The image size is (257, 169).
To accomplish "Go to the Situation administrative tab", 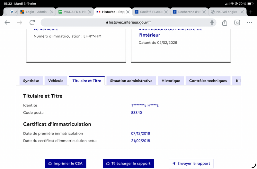I will [x=131, y=81].
